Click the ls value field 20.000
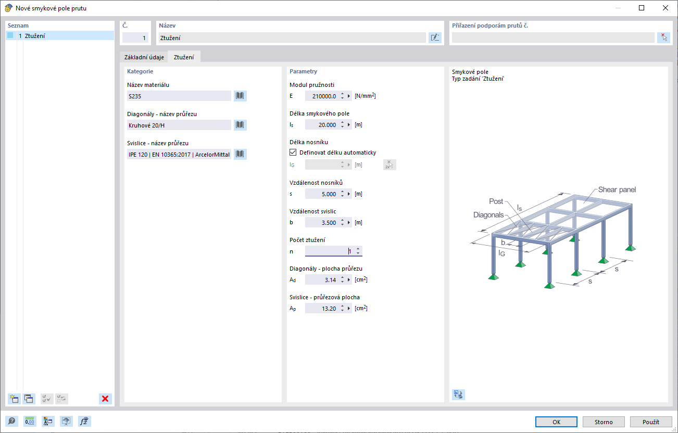 pyautogui.click(x=322, y=125)
